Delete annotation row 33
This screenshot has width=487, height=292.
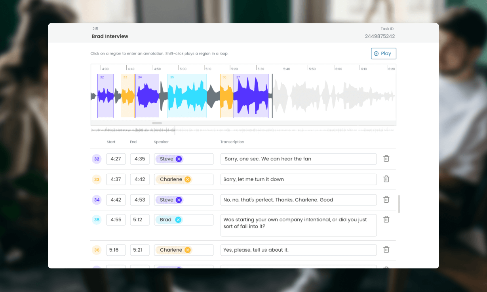pos(386,179)
